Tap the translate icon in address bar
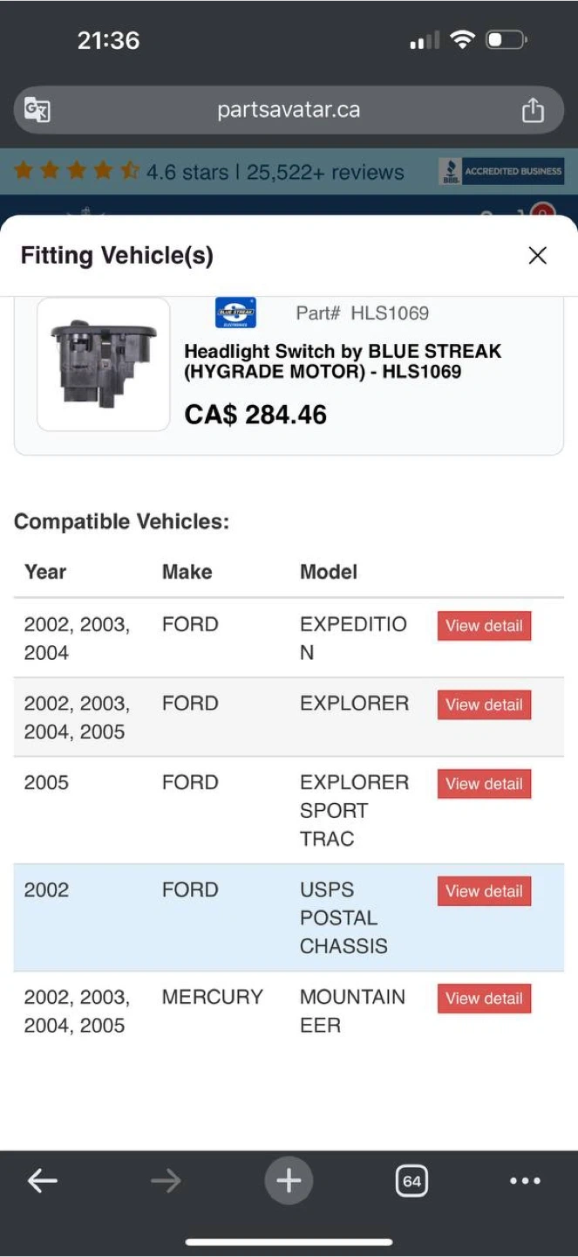This screenshot has height=1257, width=578. coord(37,110)
